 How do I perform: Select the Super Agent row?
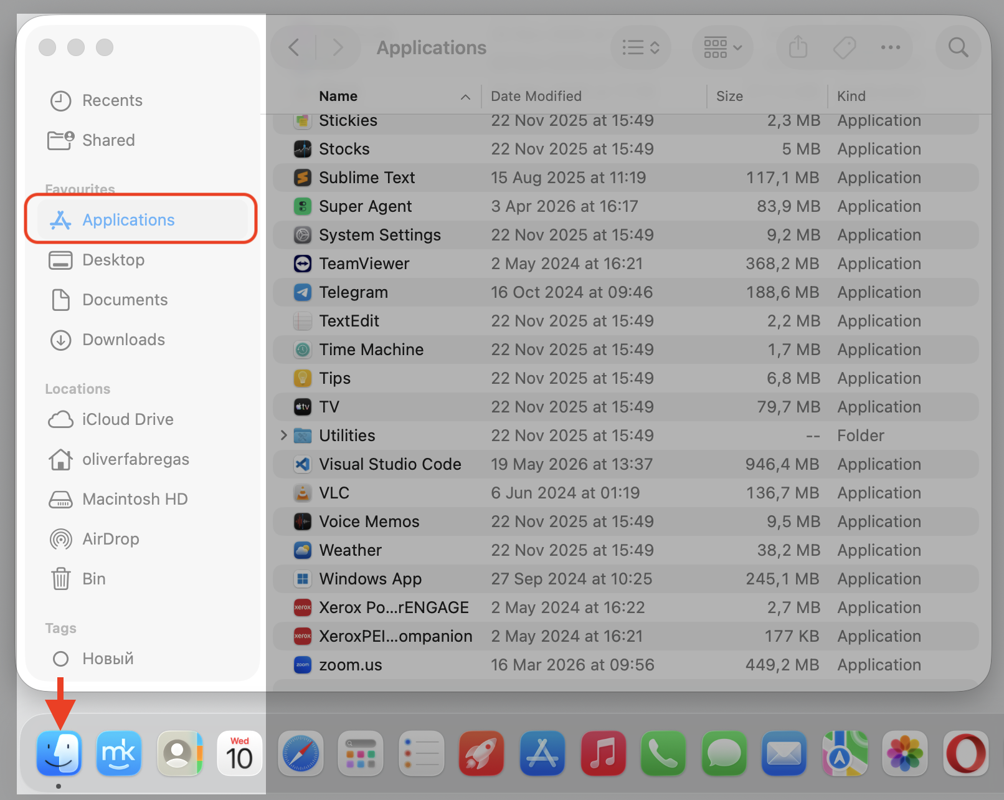pos(626,206)
